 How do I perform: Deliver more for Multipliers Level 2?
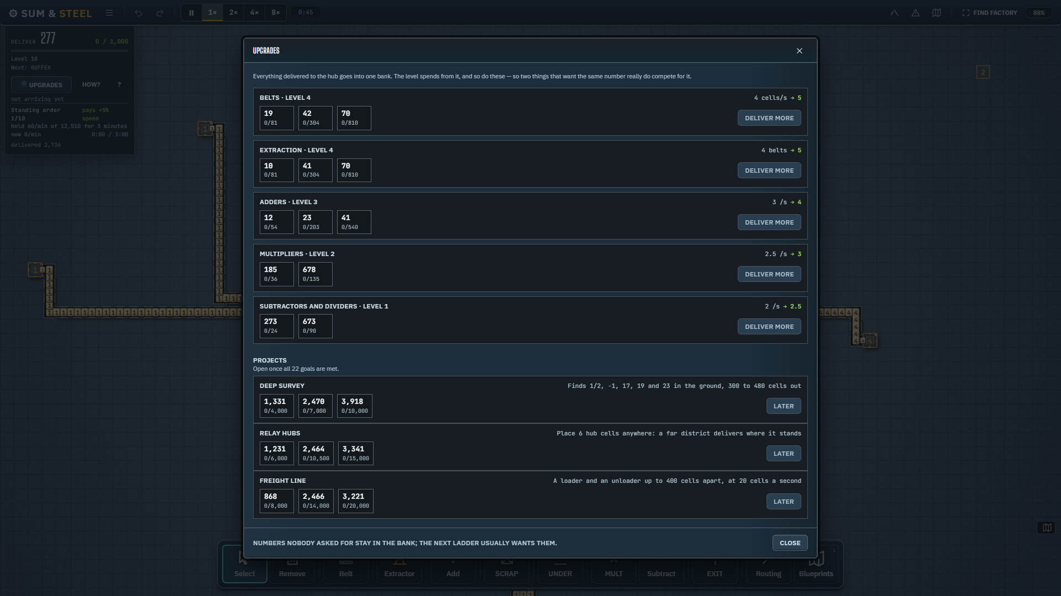tap(769, 274)
